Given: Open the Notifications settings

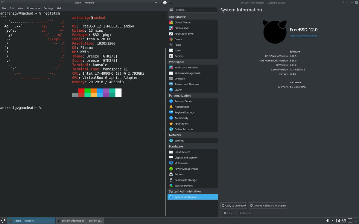Looking at the screenshot, I should tap(193, 107).
